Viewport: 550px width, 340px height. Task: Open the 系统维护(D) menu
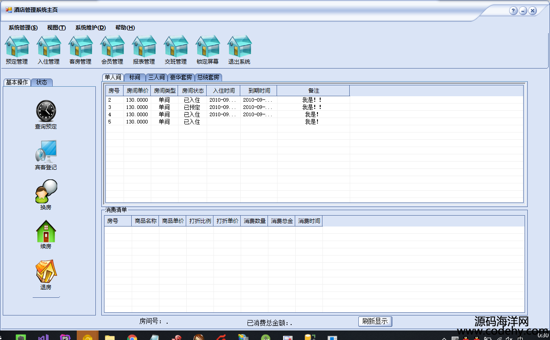coord(90,28)
